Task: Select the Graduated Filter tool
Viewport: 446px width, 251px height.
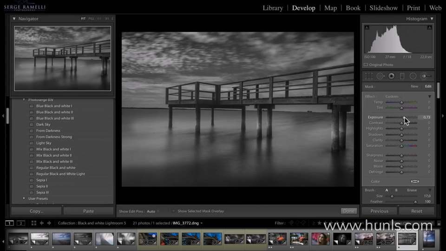Action: click(402, 76)
